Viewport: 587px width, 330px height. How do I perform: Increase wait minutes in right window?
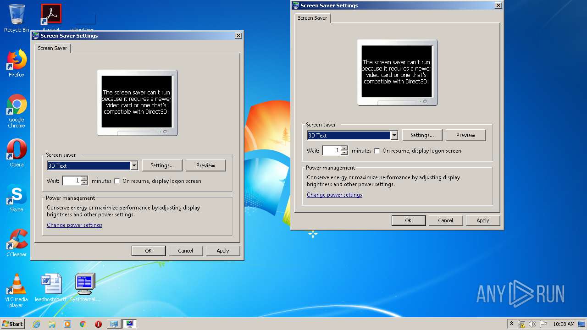[344, 148]
